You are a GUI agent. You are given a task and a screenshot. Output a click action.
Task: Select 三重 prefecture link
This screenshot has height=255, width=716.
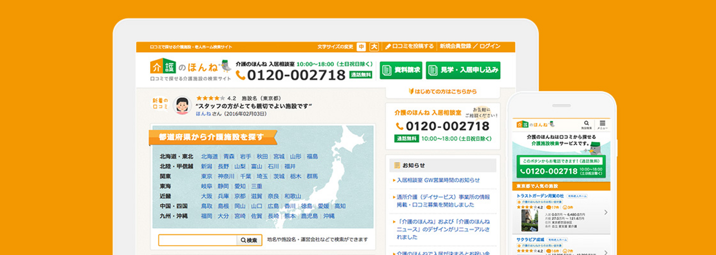point(257,186)
